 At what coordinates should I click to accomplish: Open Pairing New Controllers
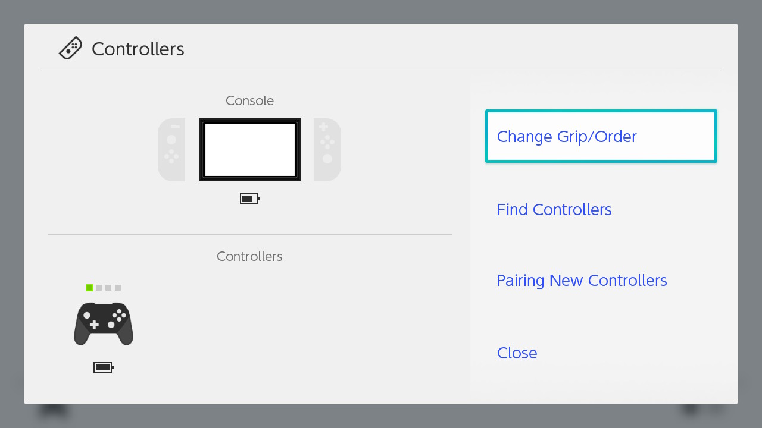tap(582, 281)
